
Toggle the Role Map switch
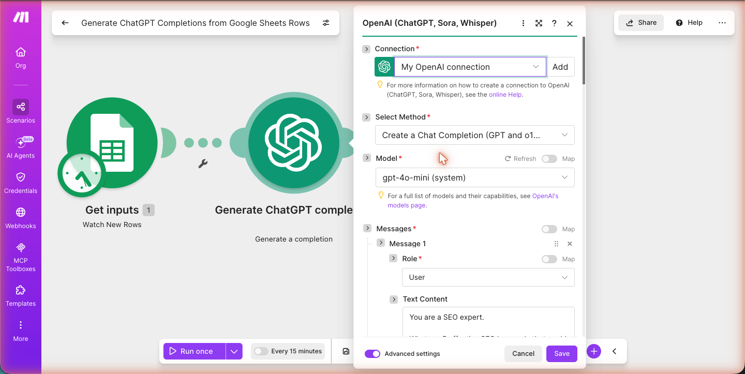[x=549, y=259]
